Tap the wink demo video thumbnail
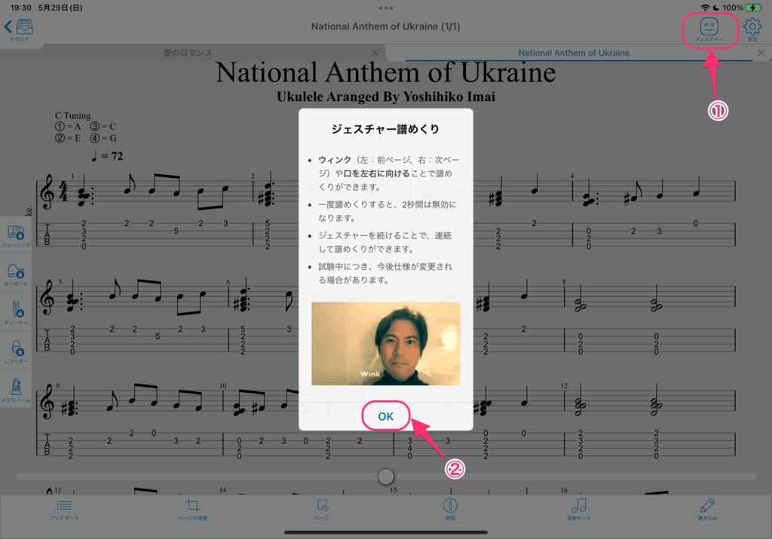Screen dimensions: 772x539 tap(385, 344)
